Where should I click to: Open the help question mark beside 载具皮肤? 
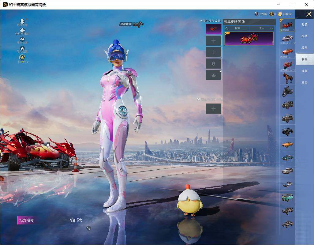[x=243, y=22]
